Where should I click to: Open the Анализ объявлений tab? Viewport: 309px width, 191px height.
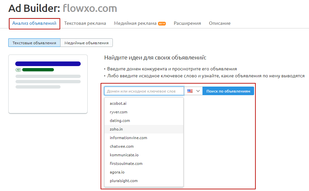pyautogui.click(x=34, y=23)
